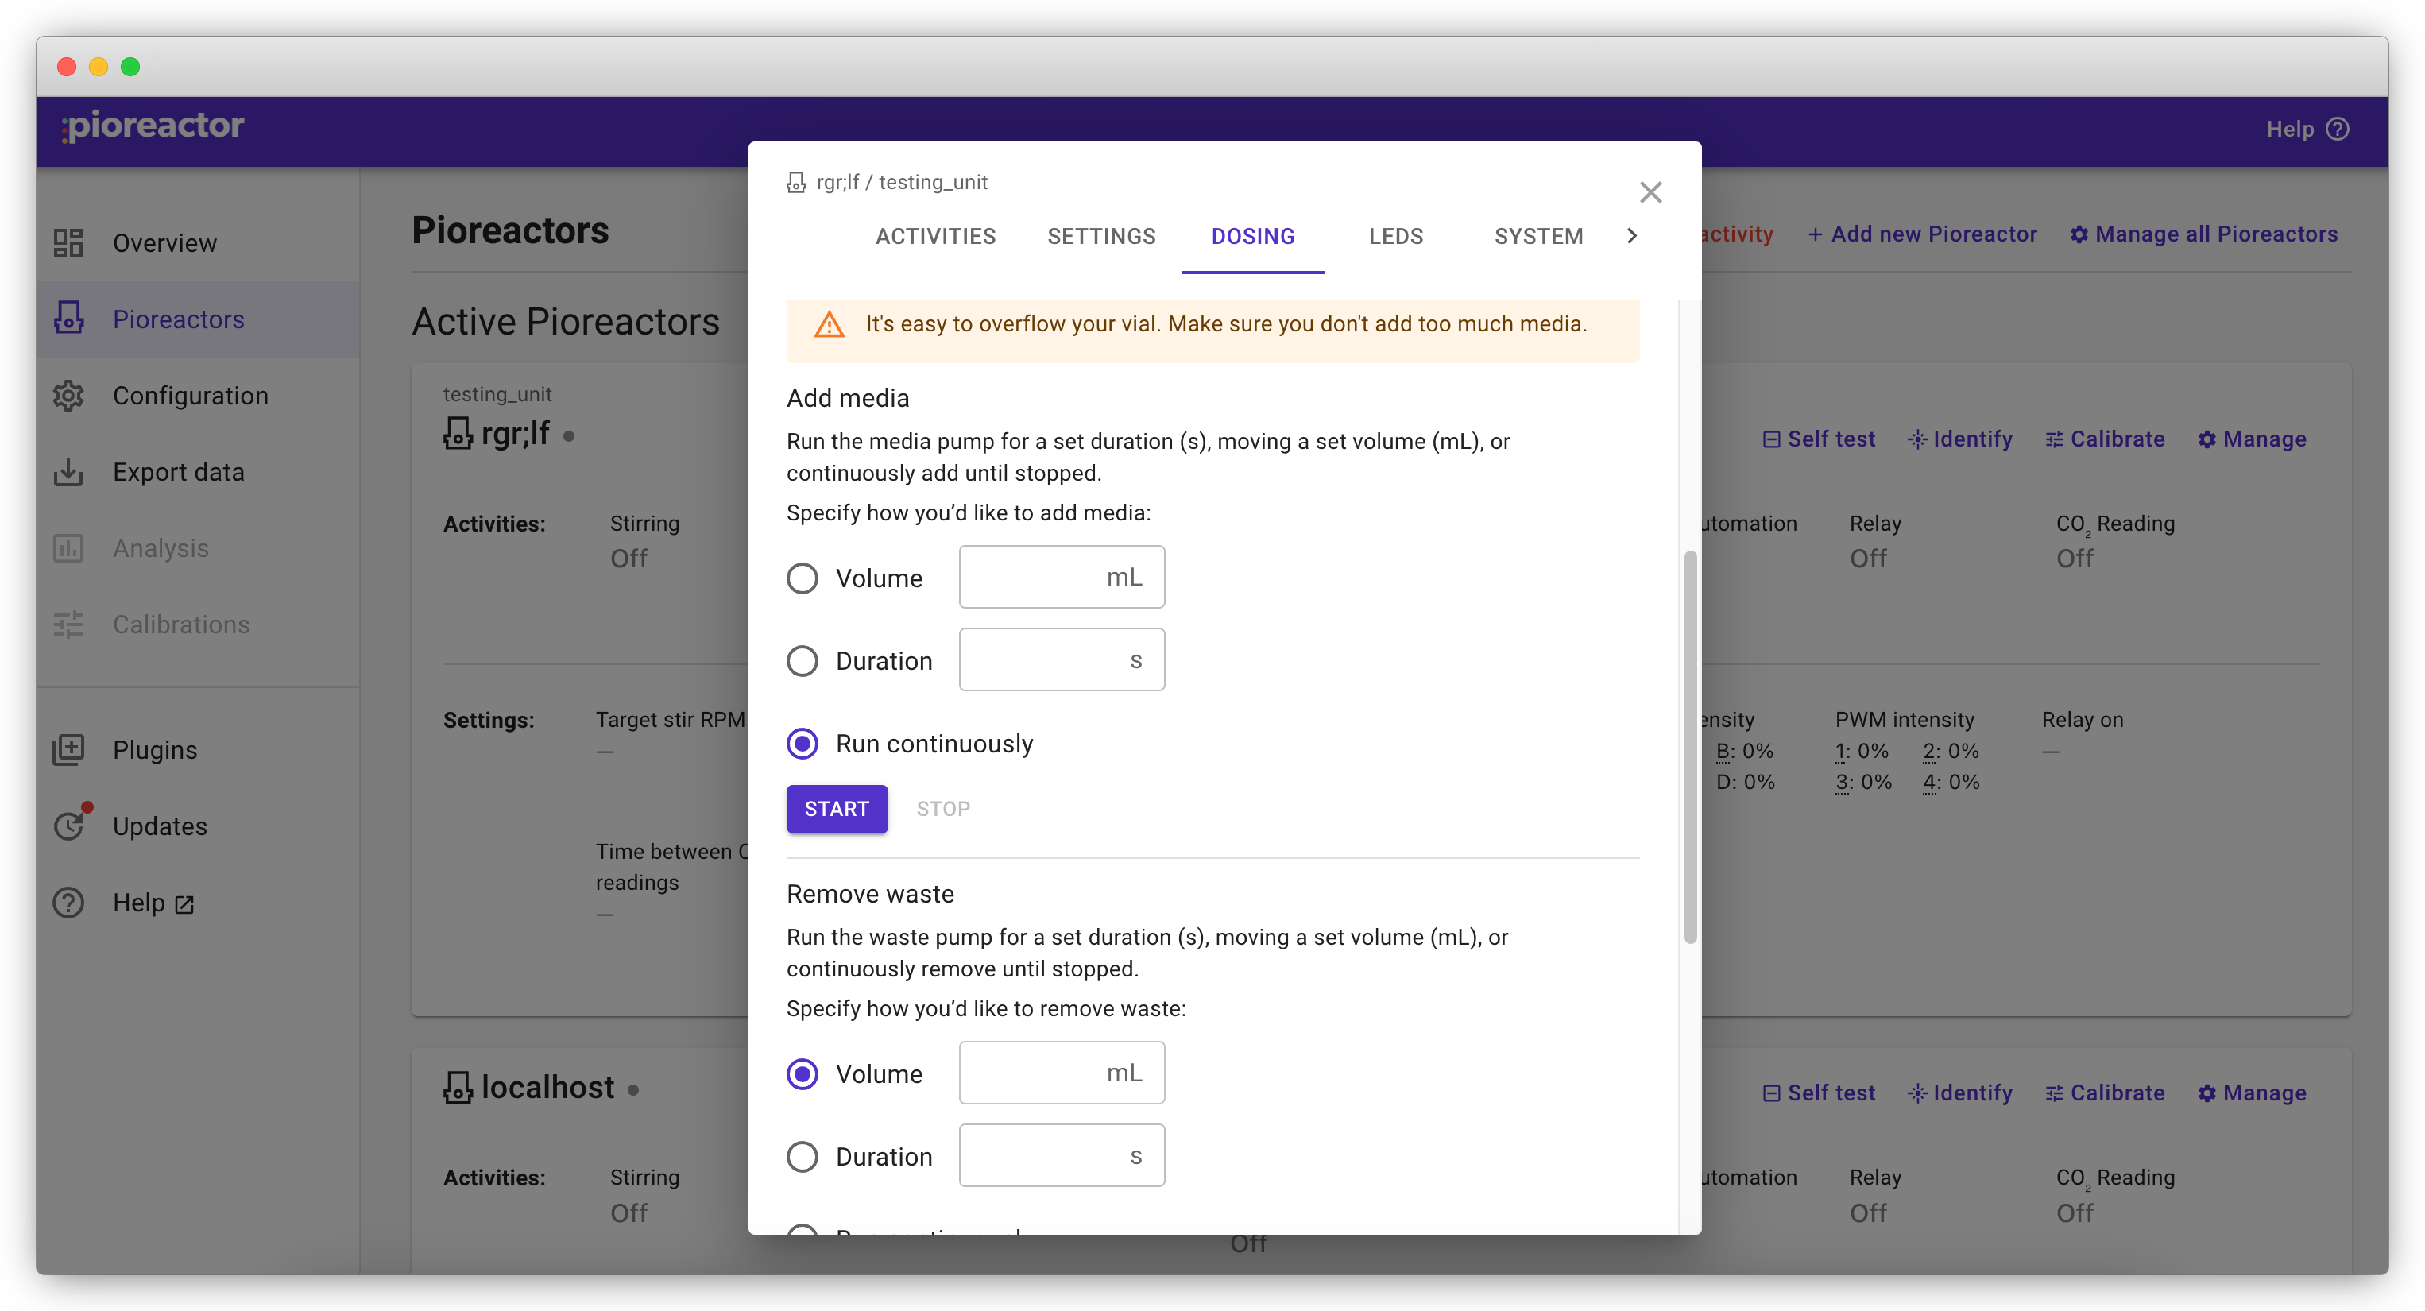
Task: Select the Duration radio button for Add media
Action: point(803,659)
